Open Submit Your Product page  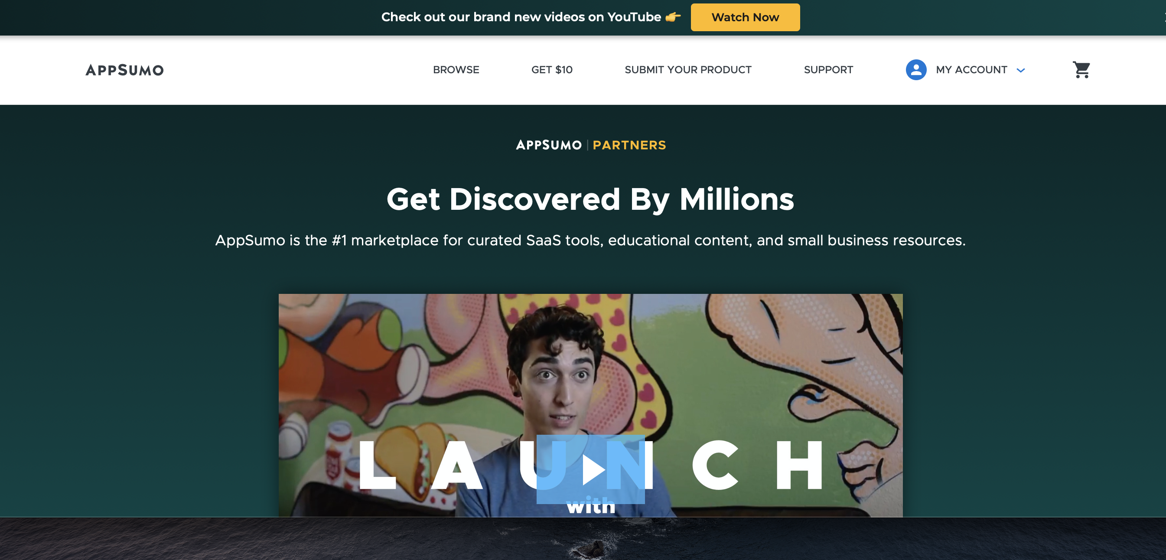point(688,70)
